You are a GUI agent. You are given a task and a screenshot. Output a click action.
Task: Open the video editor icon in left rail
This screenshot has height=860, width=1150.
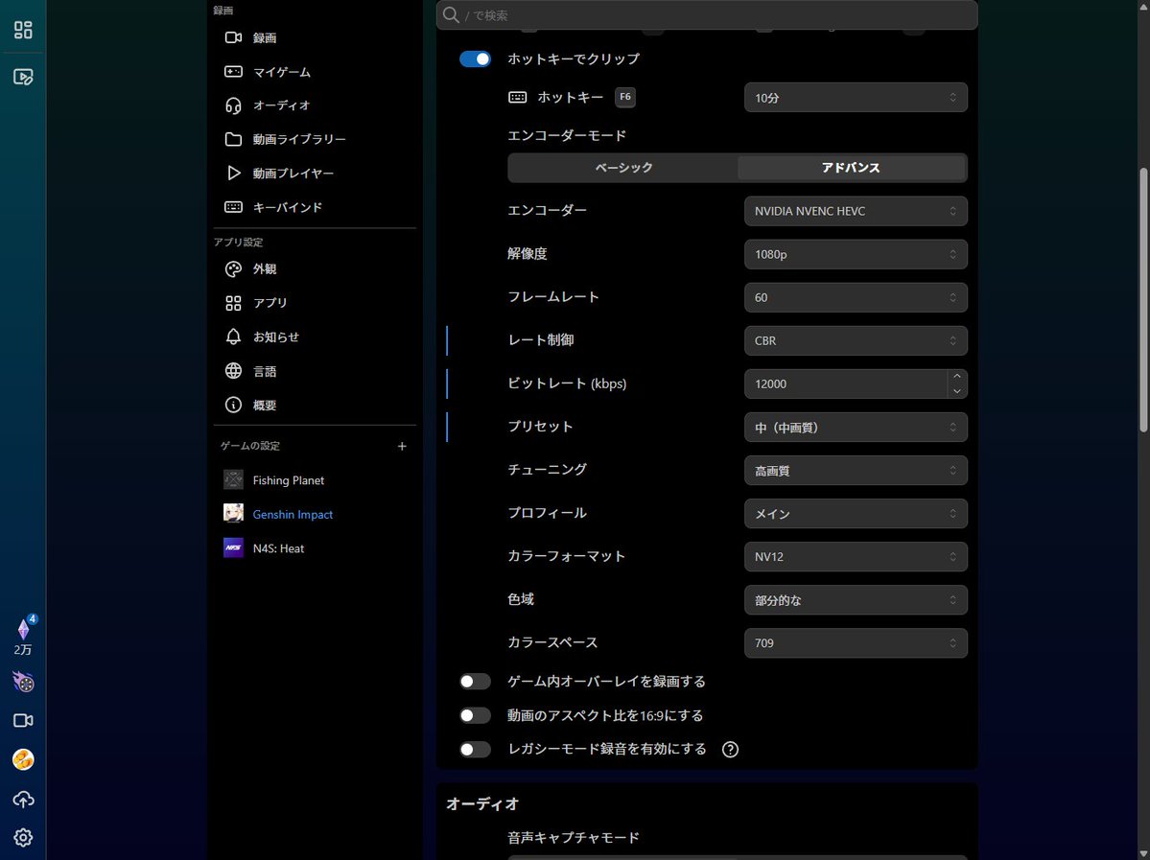point(23,77)
